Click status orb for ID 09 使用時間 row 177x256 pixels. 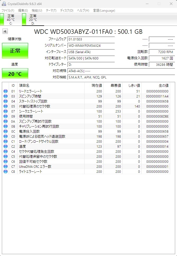click(x=6, y=116)
